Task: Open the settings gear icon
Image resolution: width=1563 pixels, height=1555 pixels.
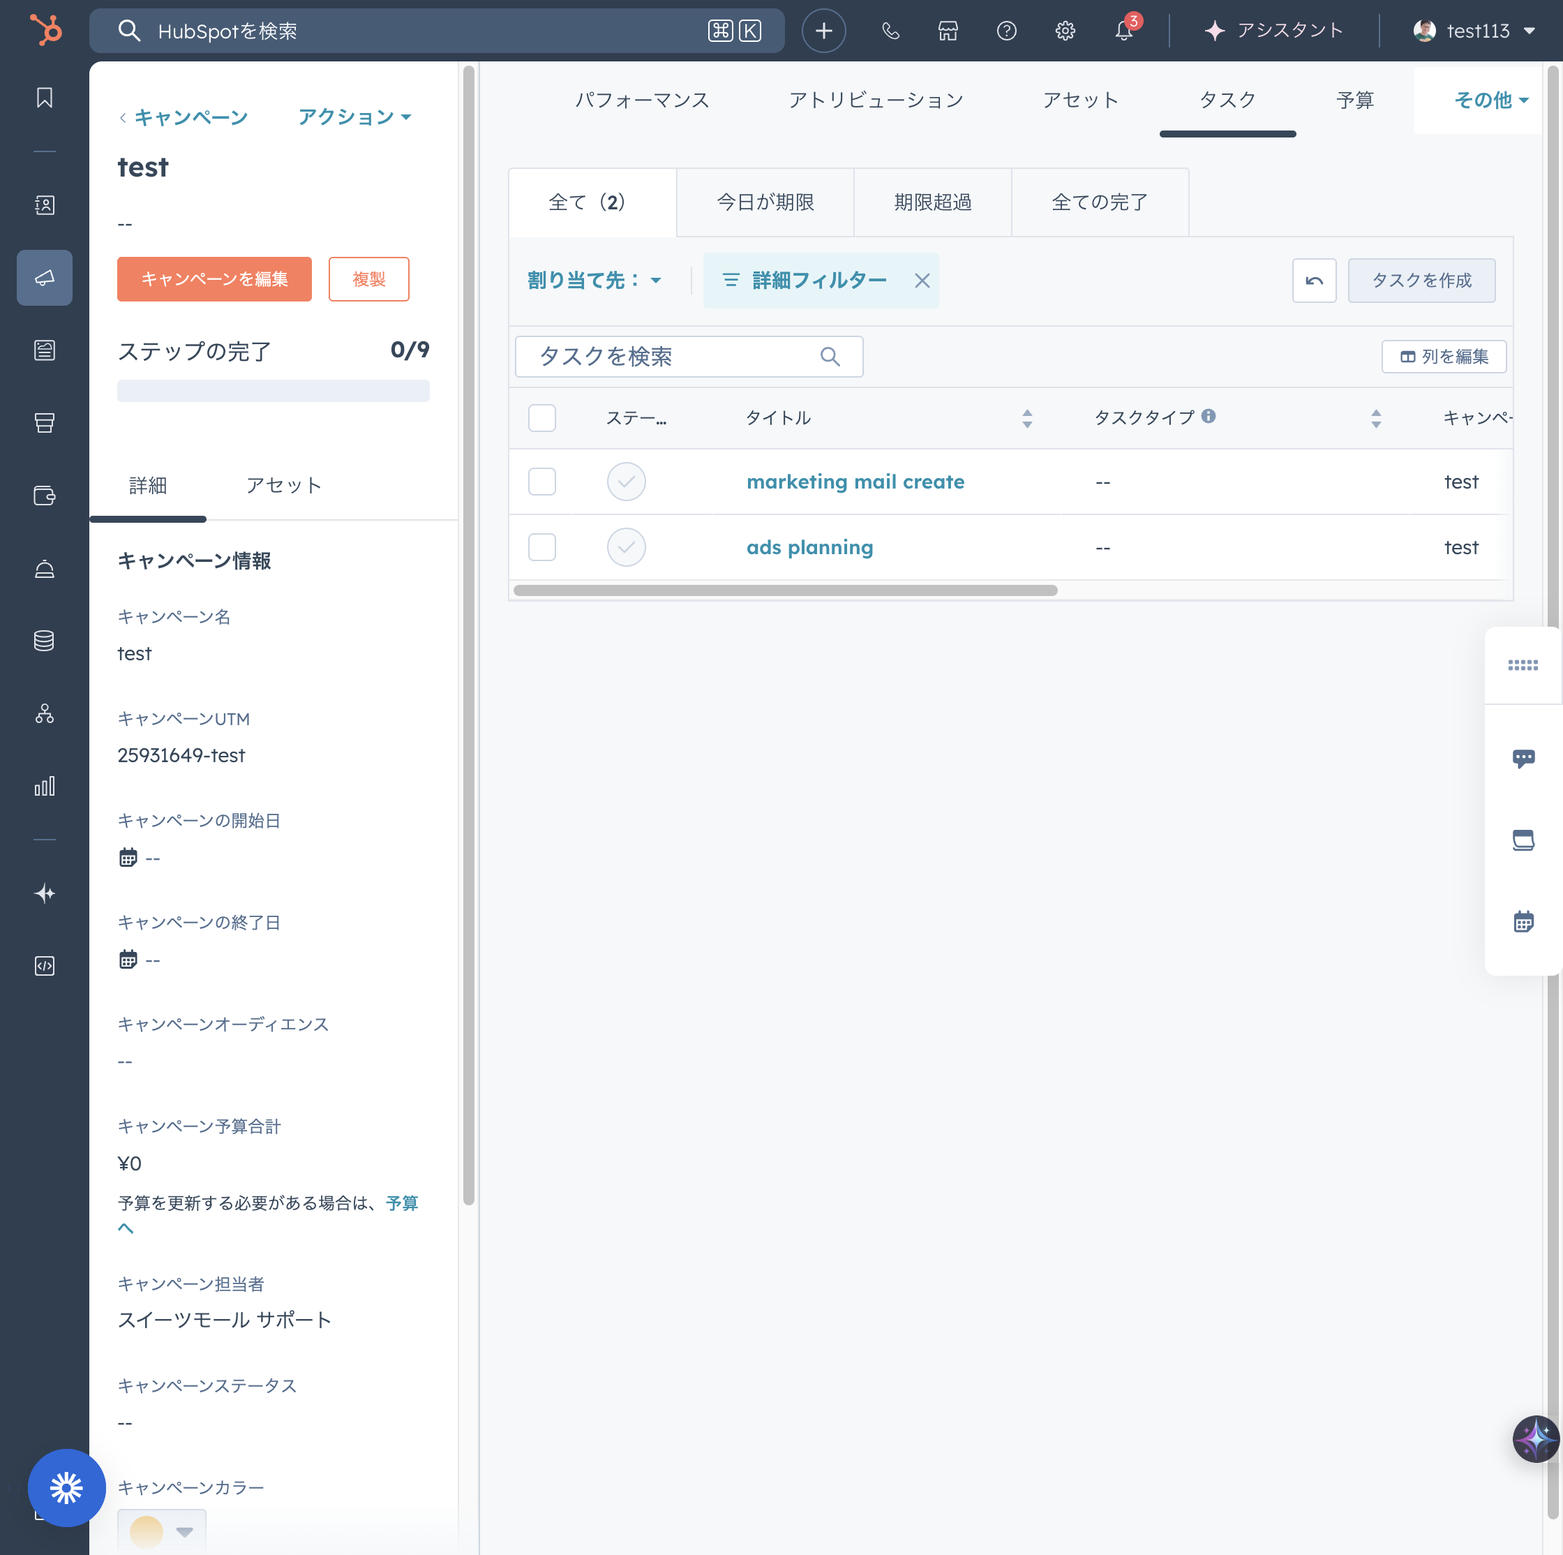Action: 1065,31
